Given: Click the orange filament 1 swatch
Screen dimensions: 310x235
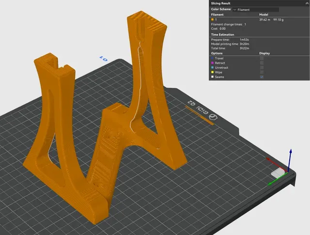Looking at the screenshot, I should tap(212, 19).
